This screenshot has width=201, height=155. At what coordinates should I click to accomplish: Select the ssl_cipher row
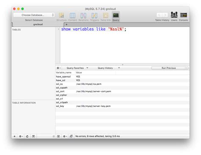click(x=123, y=95)
